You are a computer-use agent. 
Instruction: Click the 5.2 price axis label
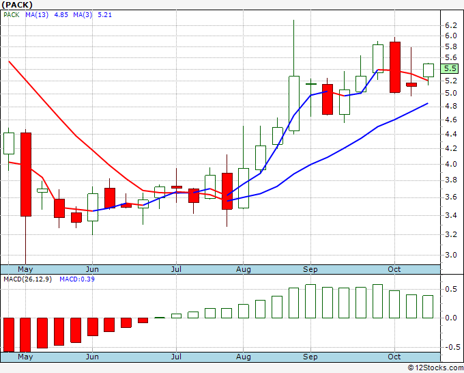(x=450, y=81)
